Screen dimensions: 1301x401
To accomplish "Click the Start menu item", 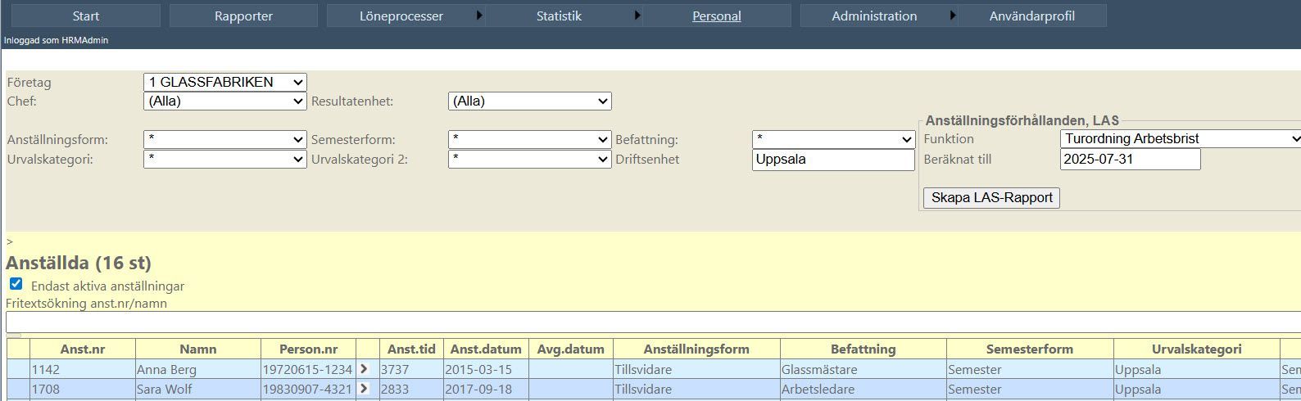I will (86, 16).
